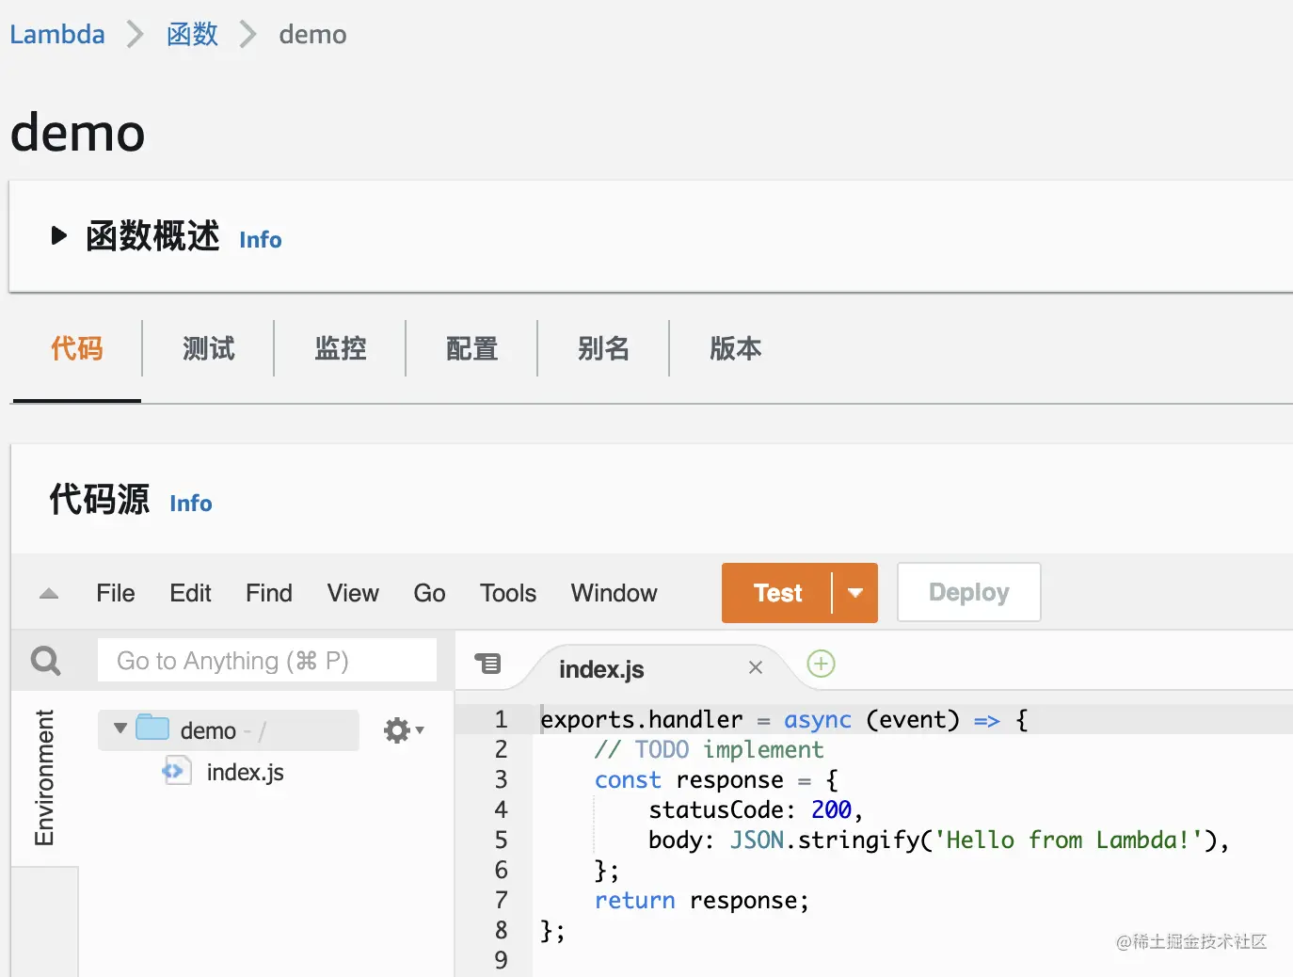Image resolution: width=1293 pixels, height=977 pixels.
Task: Select the index.js file icon in the tree
Action: click(175, 772)
